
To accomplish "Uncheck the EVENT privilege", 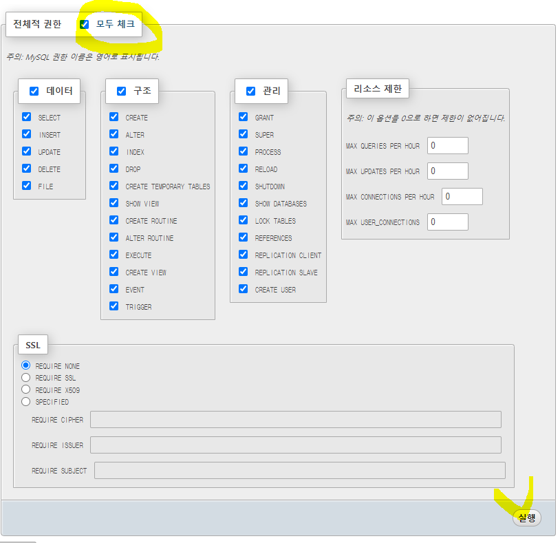I will [x=114, y=288].
